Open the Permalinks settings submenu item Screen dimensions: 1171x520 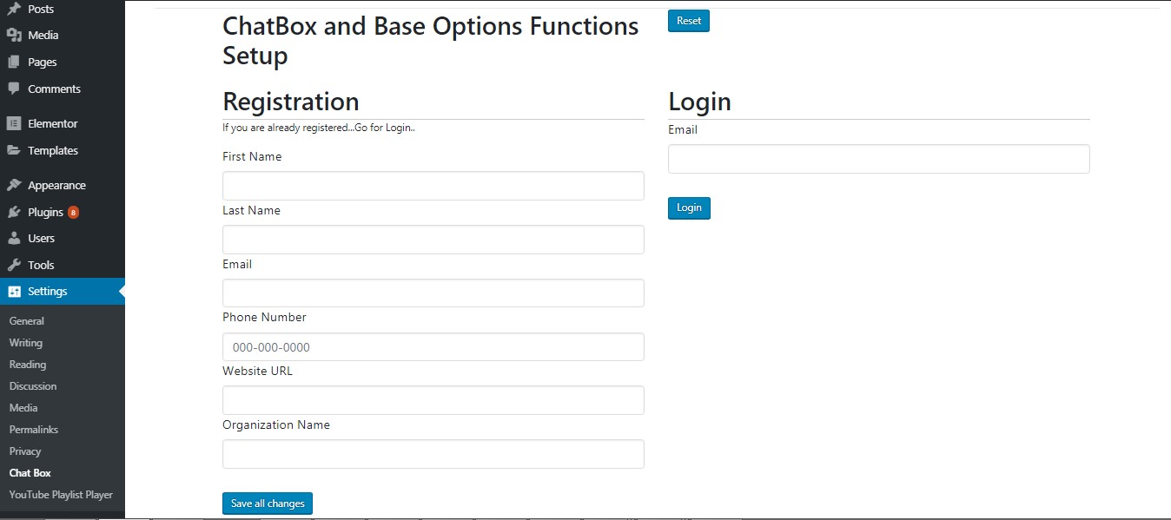tap(34, 430)
